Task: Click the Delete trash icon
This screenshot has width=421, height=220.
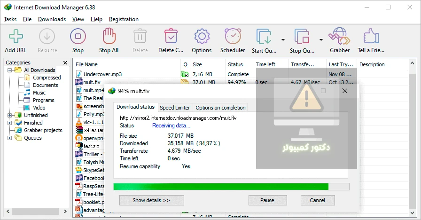Action: pos(140,36)
